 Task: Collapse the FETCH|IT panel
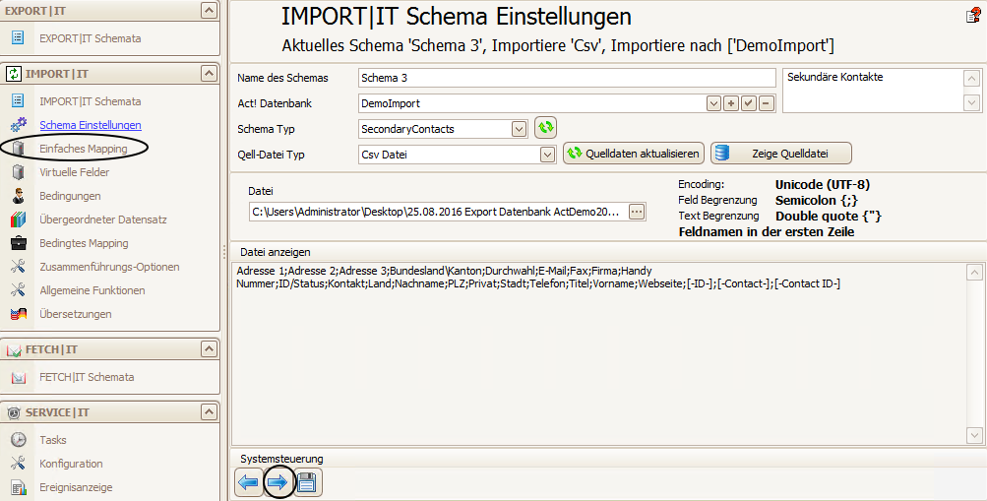tap(209, 348)
